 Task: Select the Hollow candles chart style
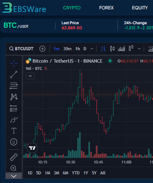click(131, 48)
